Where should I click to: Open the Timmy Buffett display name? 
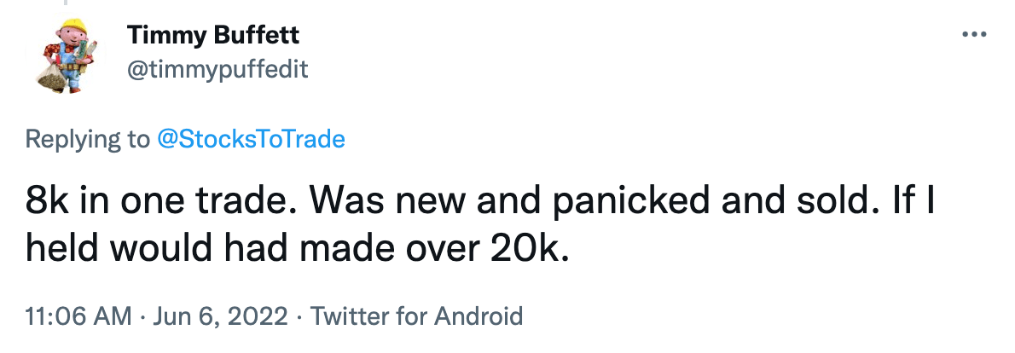click(212, 36)
